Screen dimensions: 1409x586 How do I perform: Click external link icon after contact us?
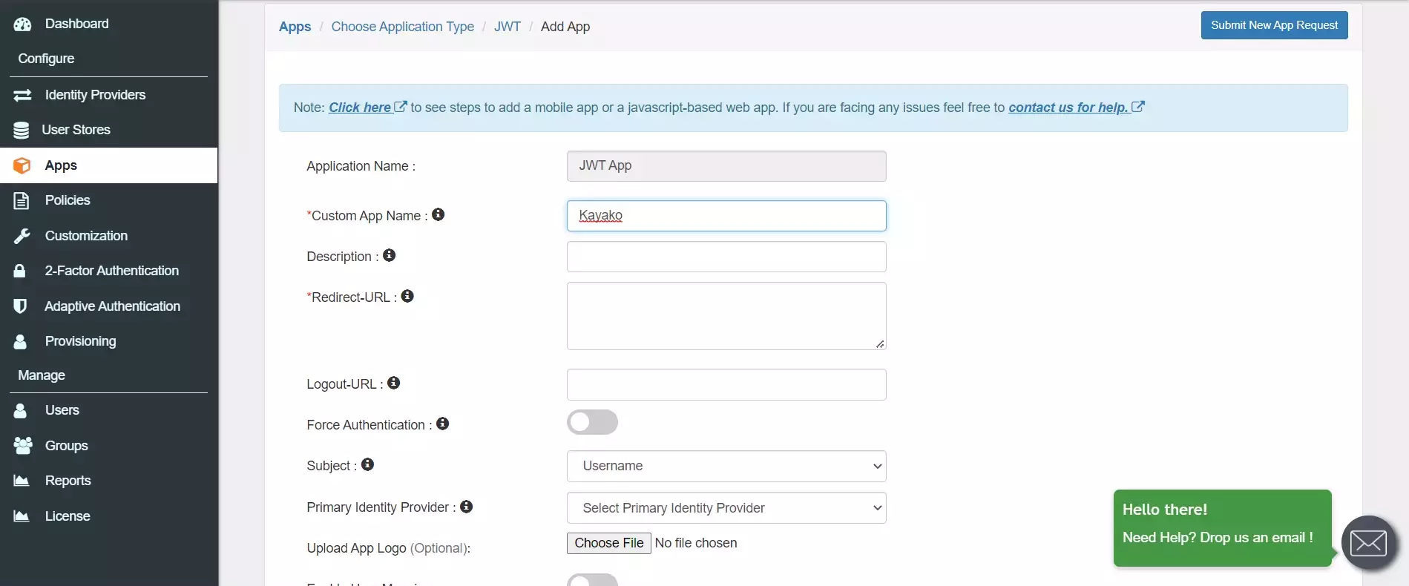[x=1138, y=107]
